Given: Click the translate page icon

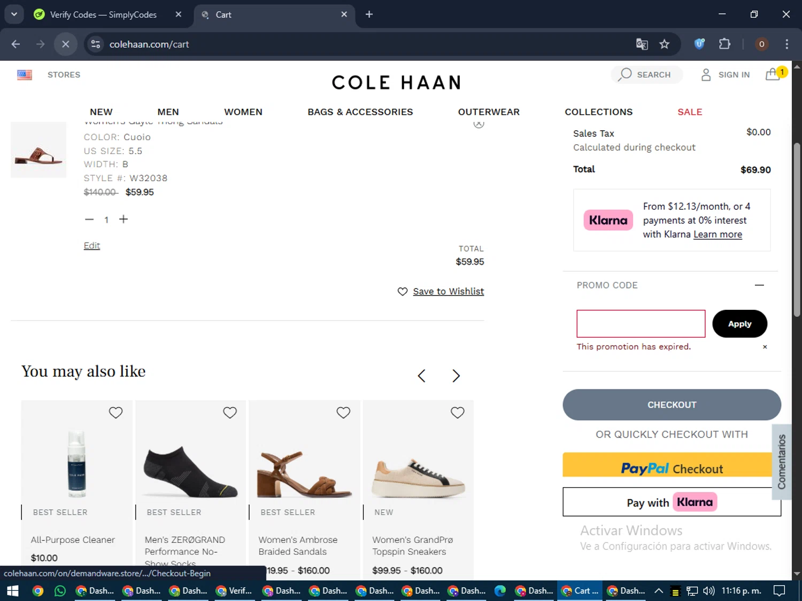Looking at the screenshot, I should [x=642, y=44].
